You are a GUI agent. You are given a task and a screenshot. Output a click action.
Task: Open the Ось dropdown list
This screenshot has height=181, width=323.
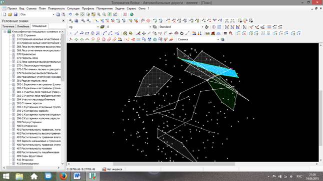point(37,14)
